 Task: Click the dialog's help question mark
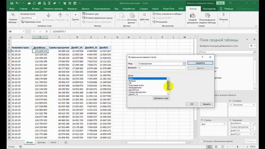click(x=202, y=57)
